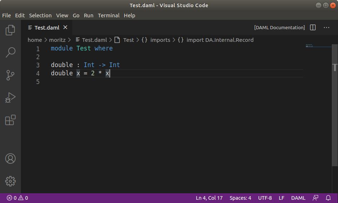The height and width of the screenshot is (203, 338).
Task: Click the DAML Documentation button
Action: coord(279,28)
